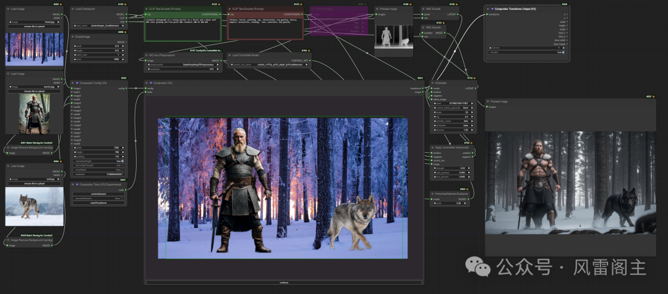Collapse the AIO Aux Preprocessor node
668x294 pixels.
pyautogui.click(x=146, y=55)
